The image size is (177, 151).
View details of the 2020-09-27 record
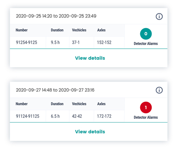point(90,132)
